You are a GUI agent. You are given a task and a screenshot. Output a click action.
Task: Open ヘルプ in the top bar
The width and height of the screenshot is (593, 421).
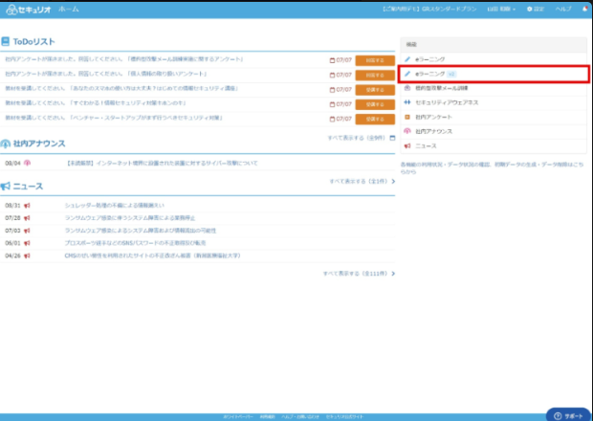[x=563, y=9]
